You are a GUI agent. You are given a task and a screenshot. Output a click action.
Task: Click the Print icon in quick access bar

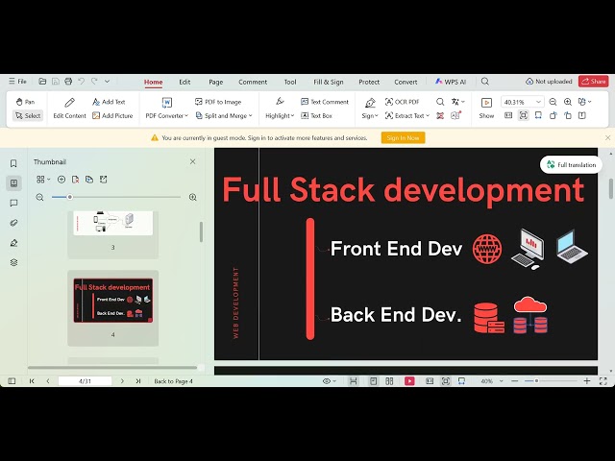[68, 81]
